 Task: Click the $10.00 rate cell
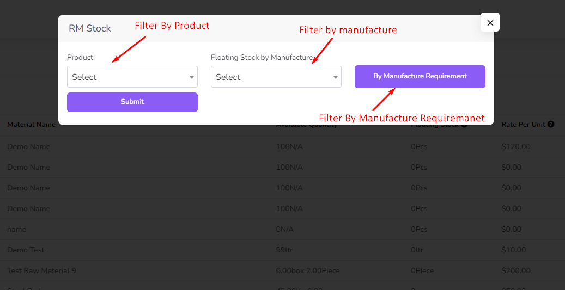click(514, 250)
